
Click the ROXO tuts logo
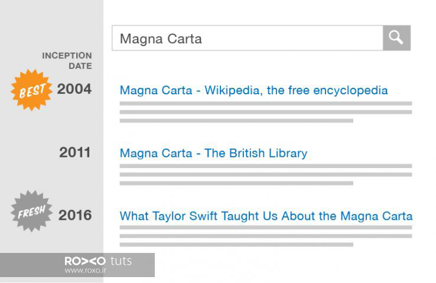point(98,261)
